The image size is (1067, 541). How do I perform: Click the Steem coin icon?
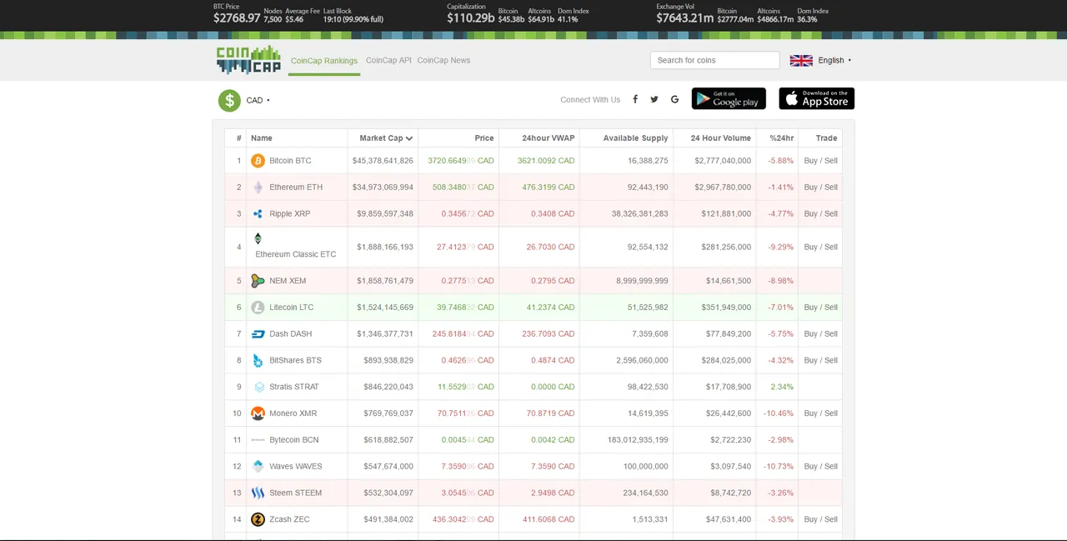pos(258,493)
